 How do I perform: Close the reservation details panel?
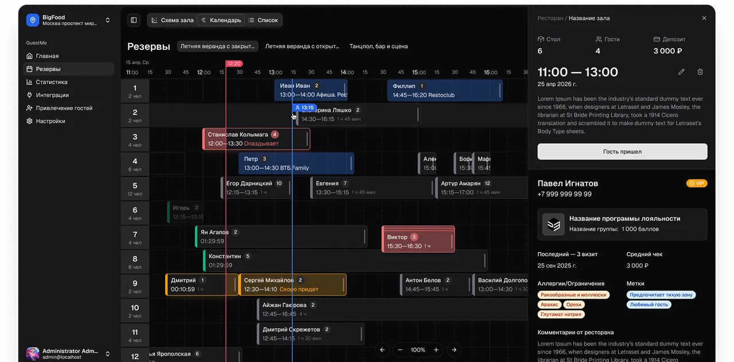704,18
